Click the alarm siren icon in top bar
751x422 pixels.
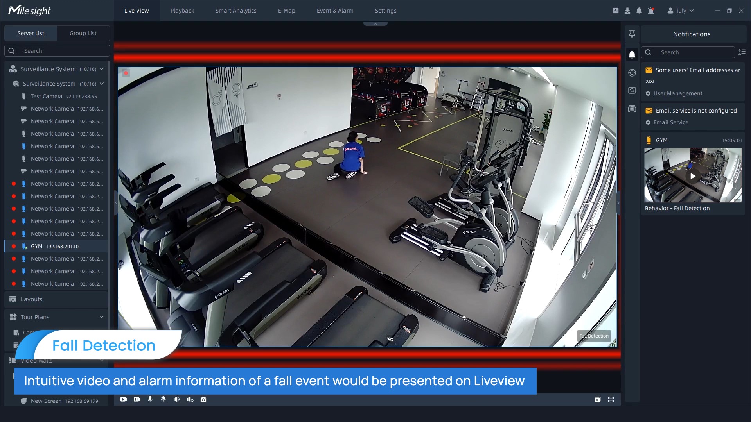point(651,11)
